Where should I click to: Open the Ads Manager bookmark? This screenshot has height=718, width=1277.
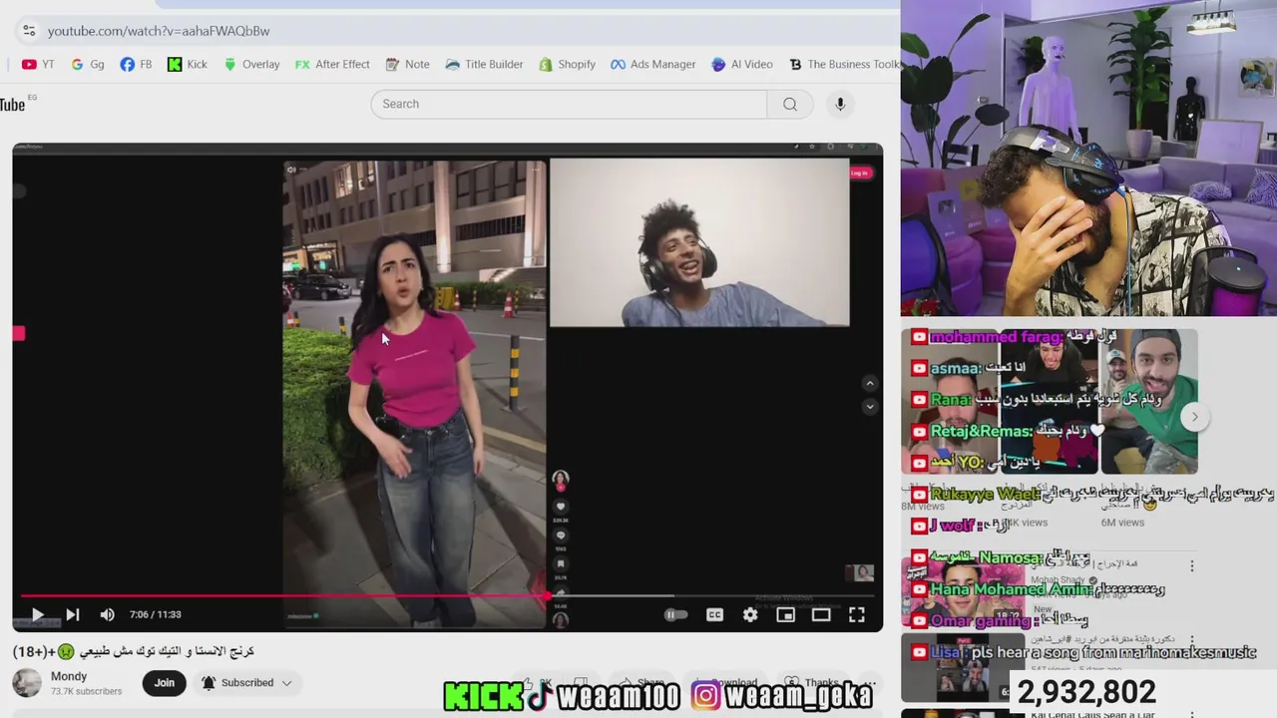pos(653,64)
